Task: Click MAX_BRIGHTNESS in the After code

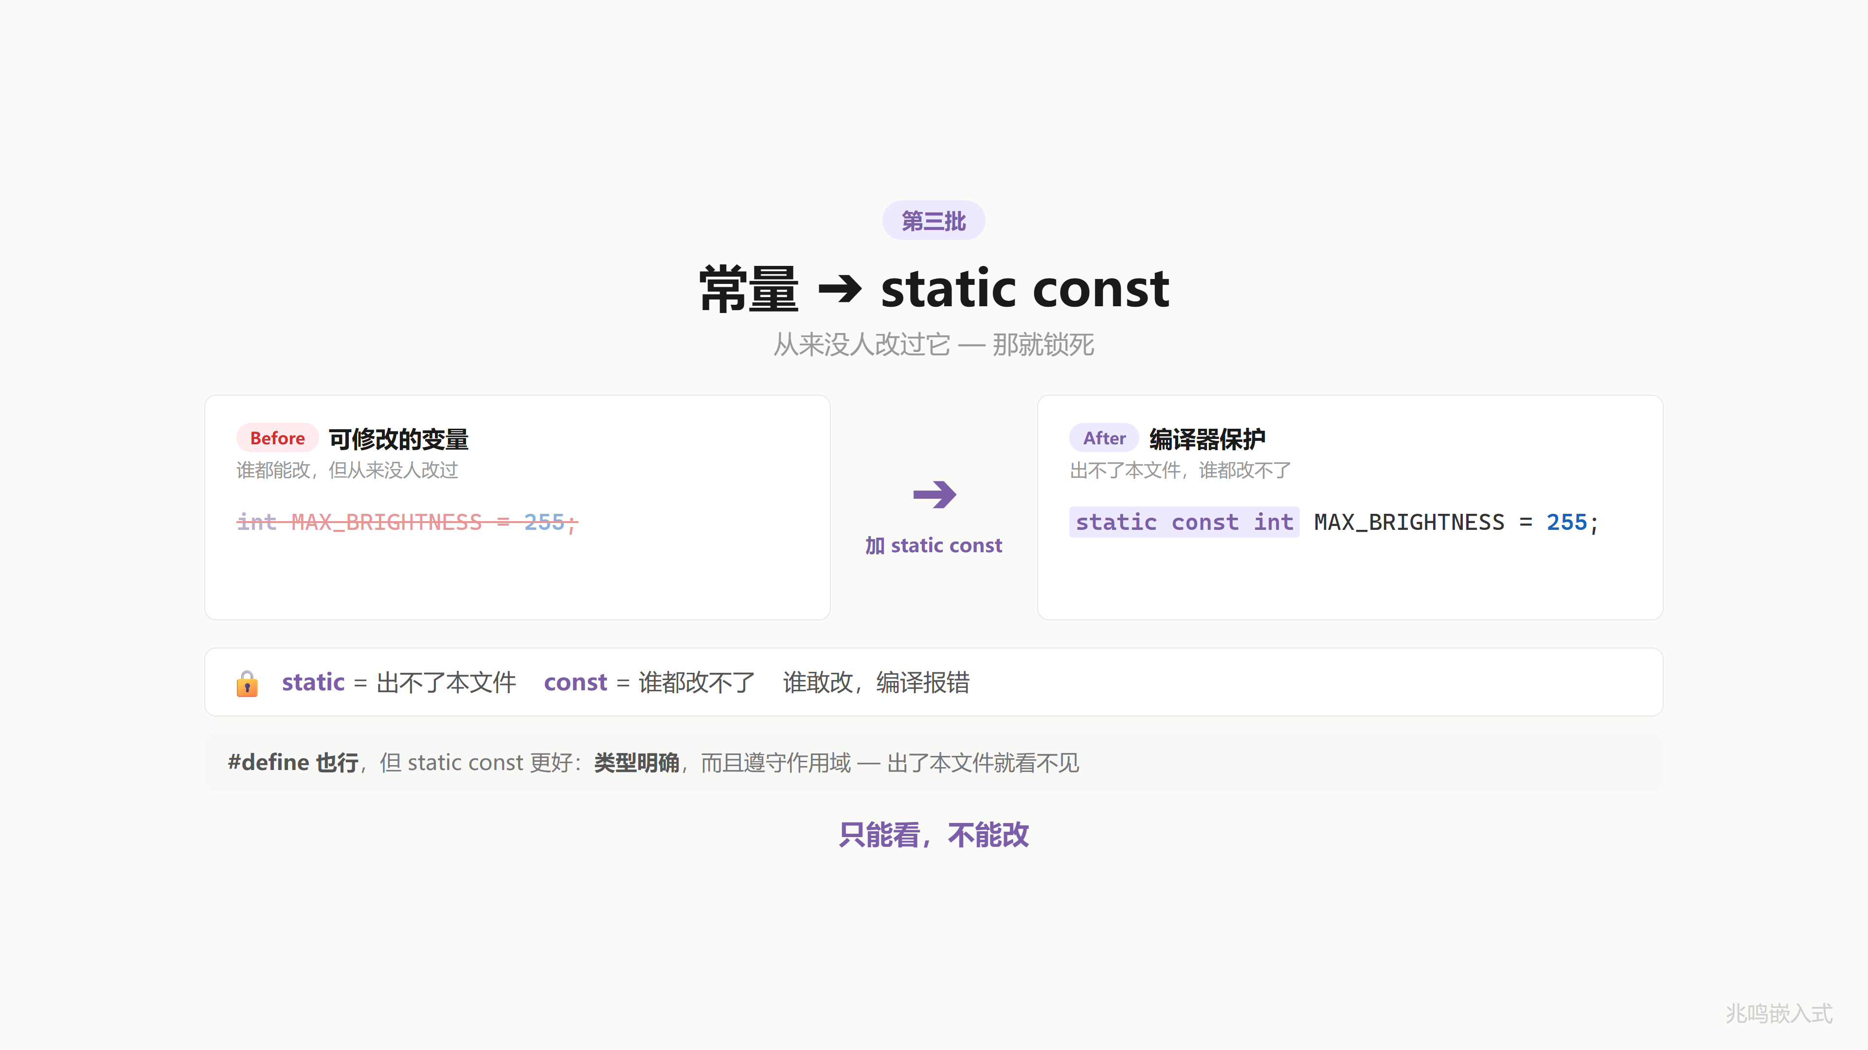Action: (1409, 523)
